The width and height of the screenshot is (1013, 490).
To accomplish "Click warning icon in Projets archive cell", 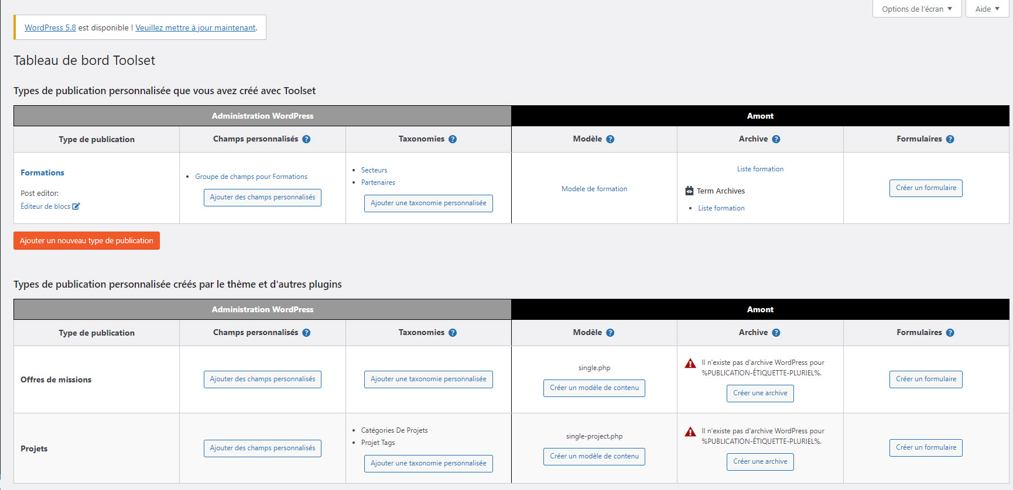I will pos(690,432).
